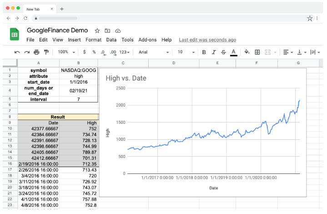Click the print icon

tap(36, 52)
